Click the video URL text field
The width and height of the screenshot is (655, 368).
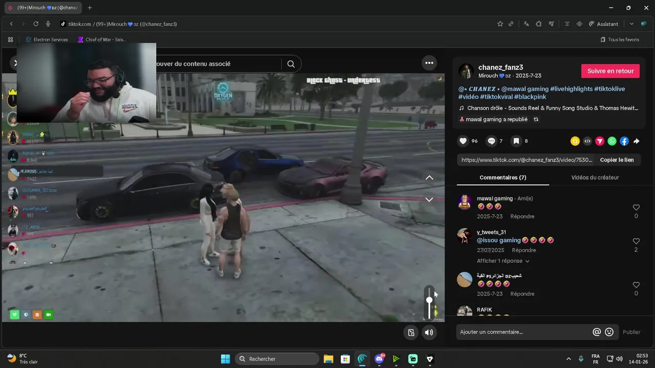point(527,160)
